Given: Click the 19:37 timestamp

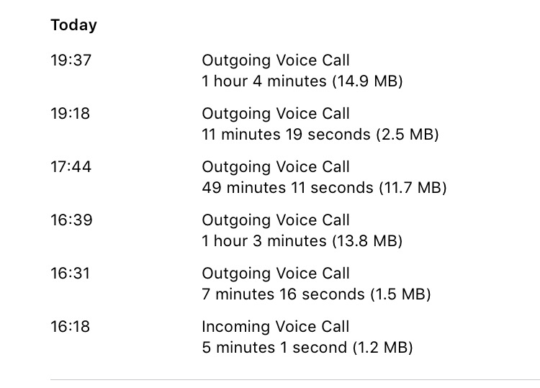Looking at the screenshot, I should pos(71,60).
